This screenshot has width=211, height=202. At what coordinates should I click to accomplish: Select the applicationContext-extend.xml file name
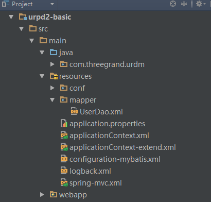122,148
